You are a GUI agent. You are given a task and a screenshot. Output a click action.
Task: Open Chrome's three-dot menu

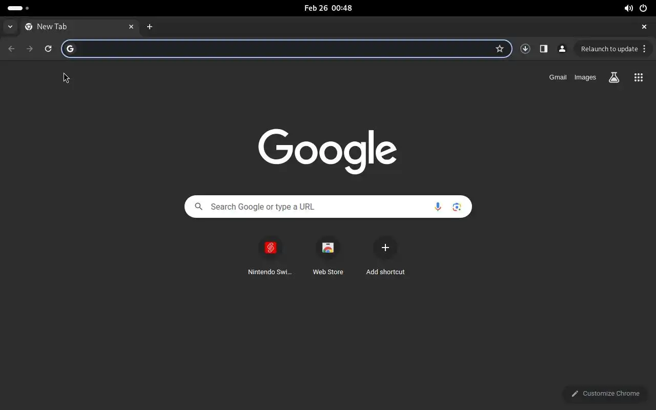pos(644,49)
